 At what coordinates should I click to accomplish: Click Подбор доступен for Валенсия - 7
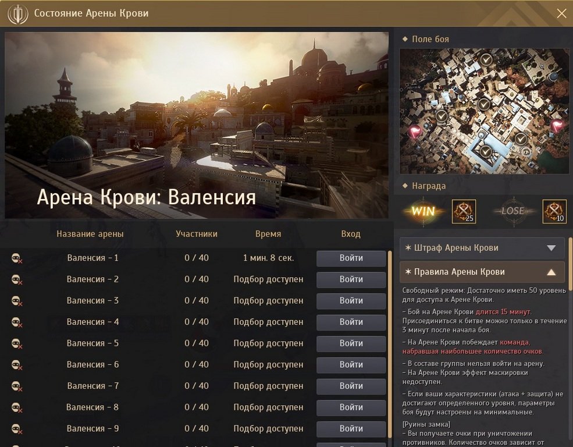pos(269,386)
